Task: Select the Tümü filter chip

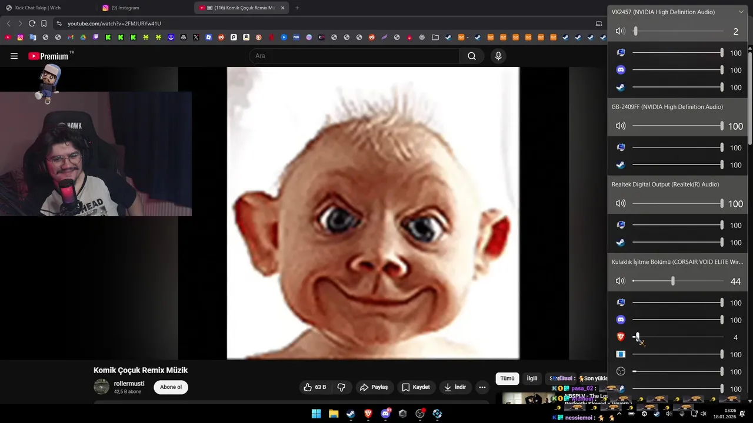Action: pos(507,378)
